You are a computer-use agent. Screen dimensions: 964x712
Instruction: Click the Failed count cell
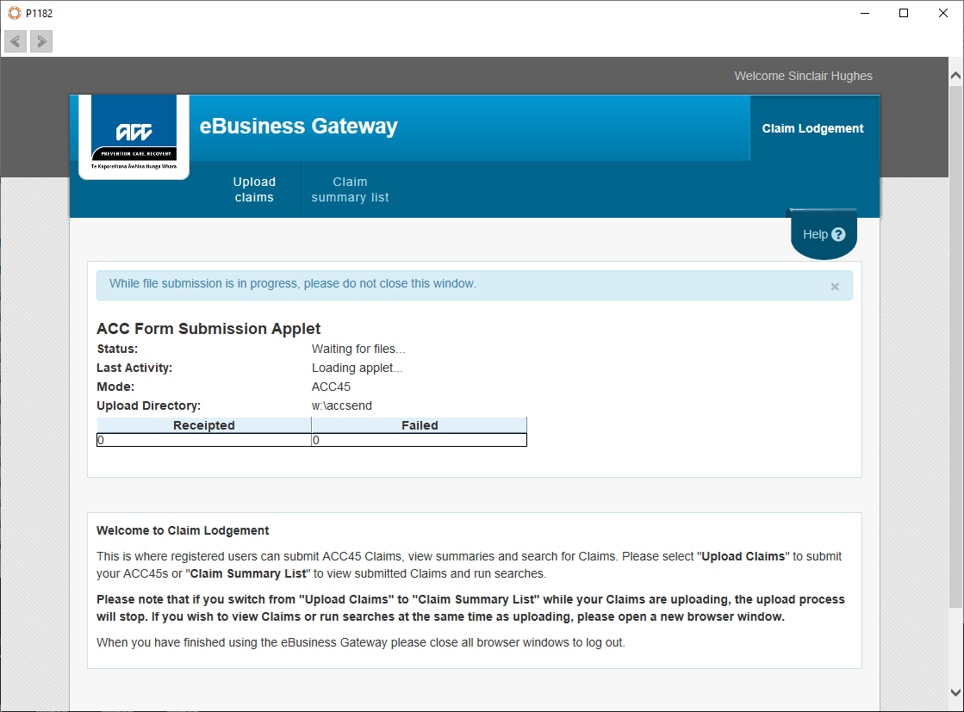(x=420, y=440)
